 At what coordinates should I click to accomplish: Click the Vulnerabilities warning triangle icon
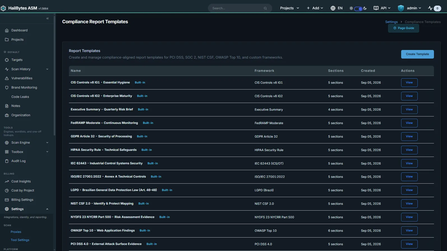click(x=7, y=78)
